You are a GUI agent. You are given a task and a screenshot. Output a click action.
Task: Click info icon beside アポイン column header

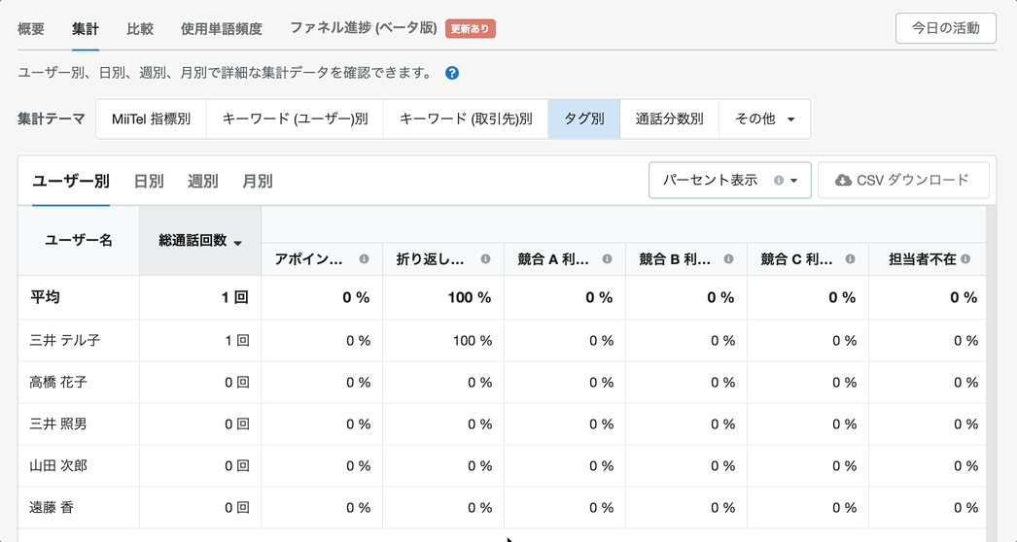point(364,259)
